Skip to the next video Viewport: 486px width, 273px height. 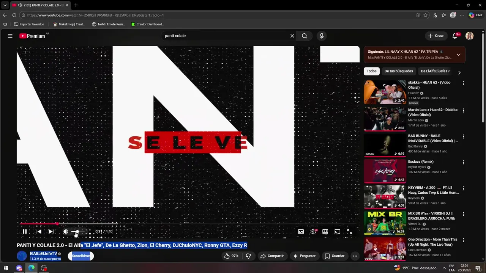[51, 232]
